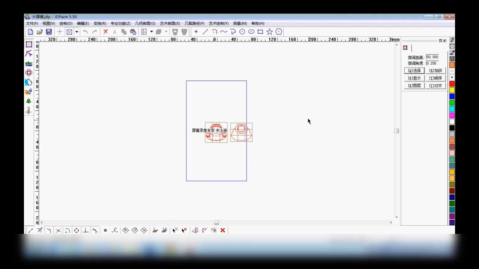Open the 文件(F) menu
Image resolution: width=479 pixels, height=269 pixels.
pyautogui.click(x=32, y=24)
